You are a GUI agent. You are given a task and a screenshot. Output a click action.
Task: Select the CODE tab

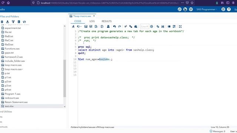pos(78,21)
